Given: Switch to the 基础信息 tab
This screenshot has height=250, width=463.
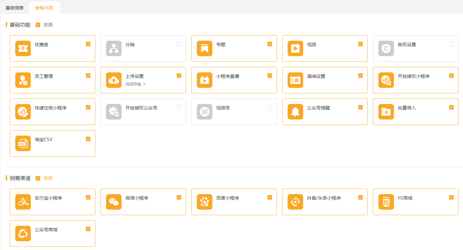Looking at the screenshot, I should (15, 8).
